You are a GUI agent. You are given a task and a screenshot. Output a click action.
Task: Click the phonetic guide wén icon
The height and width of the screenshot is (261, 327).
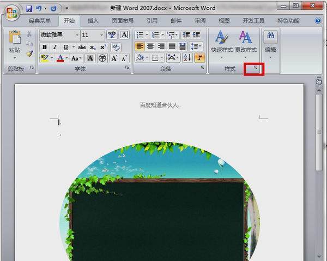coord(112,35)
